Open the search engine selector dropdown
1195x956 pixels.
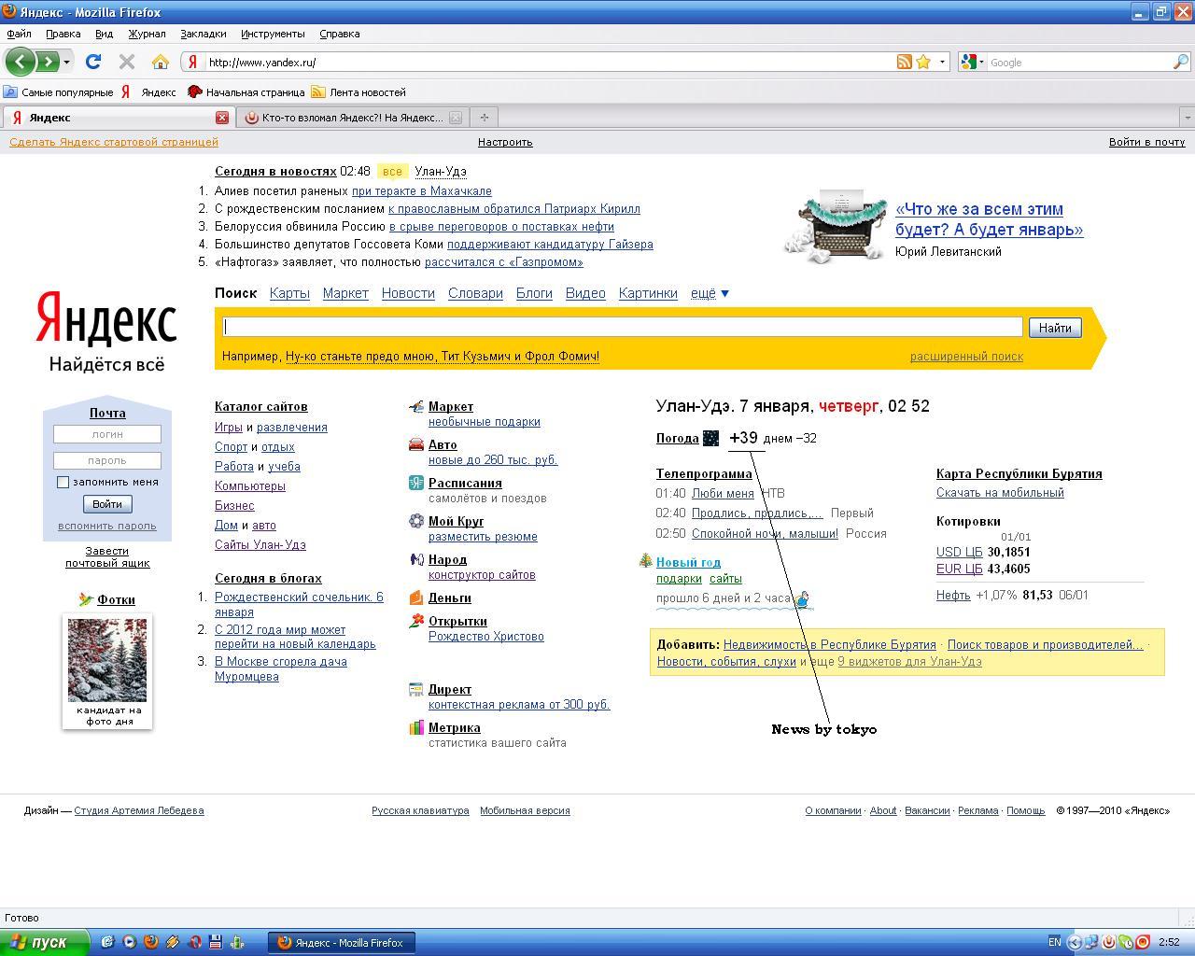click(x=972, y=63)
